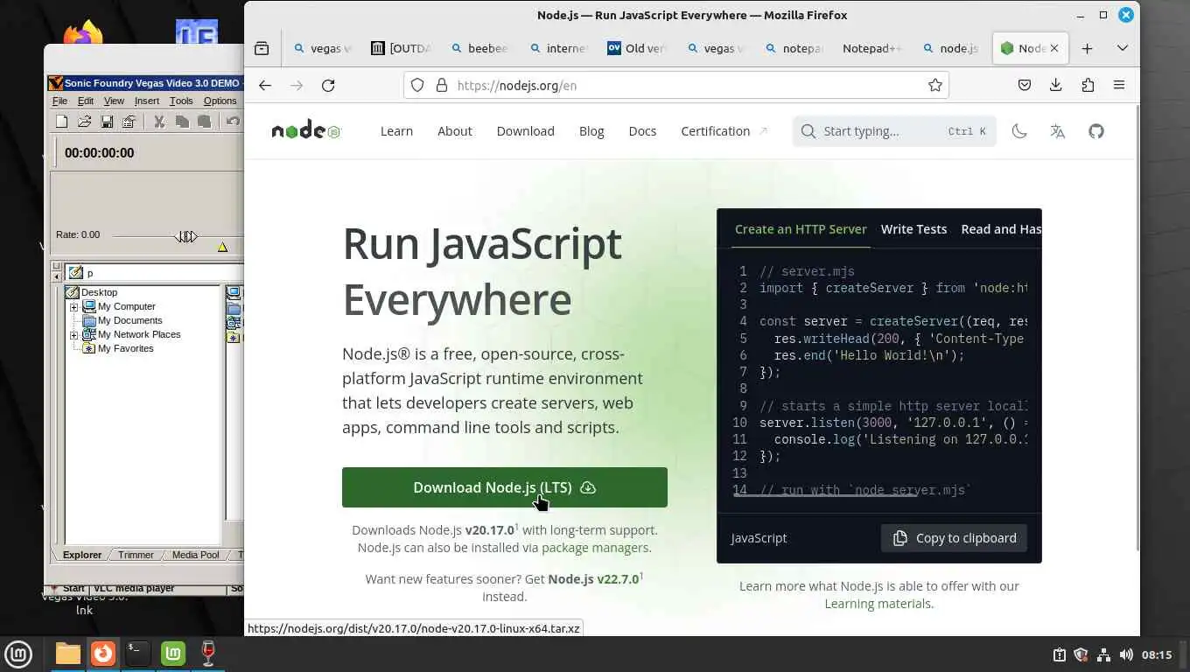Open Firefox Downloads arrow icon
The height and width of the screenshot is (672, 1190).
coord(1056,85)
